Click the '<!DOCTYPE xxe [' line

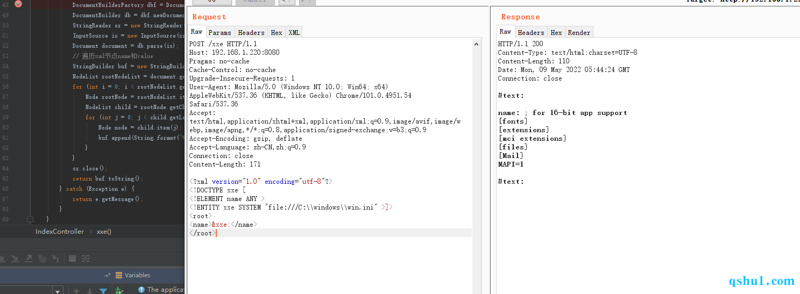click(217, 190)
